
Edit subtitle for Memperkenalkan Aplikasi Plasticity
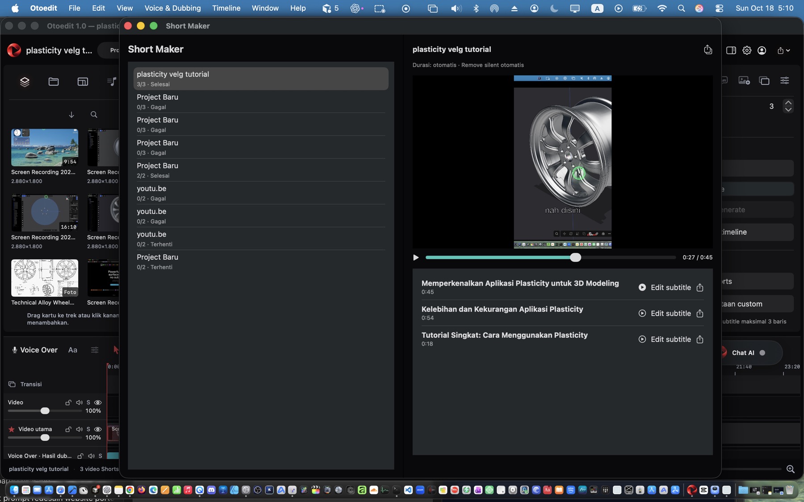(x=670, y=287)
